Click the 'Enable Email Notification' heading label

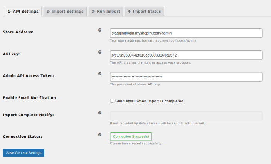coord(29,98)
